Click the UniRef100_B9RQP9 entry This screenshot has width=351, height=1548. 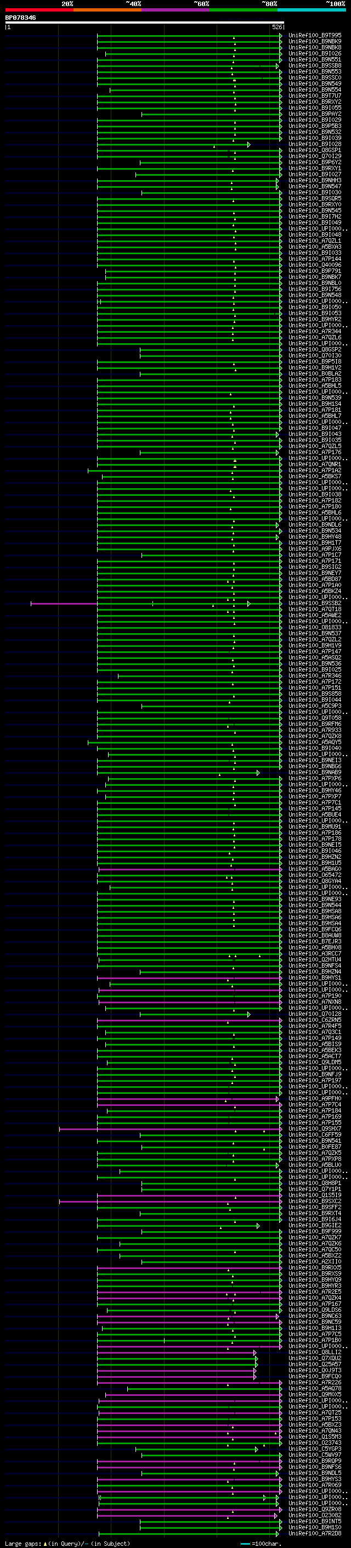point(315,1461)
